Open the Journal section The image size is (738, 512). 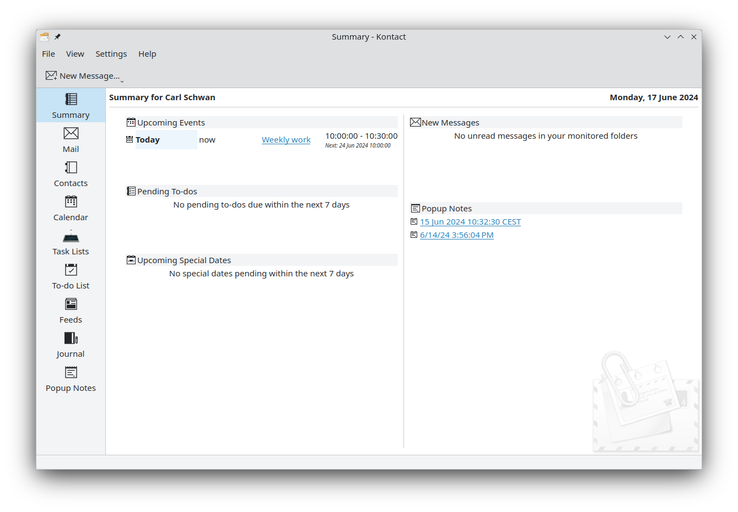71,345
